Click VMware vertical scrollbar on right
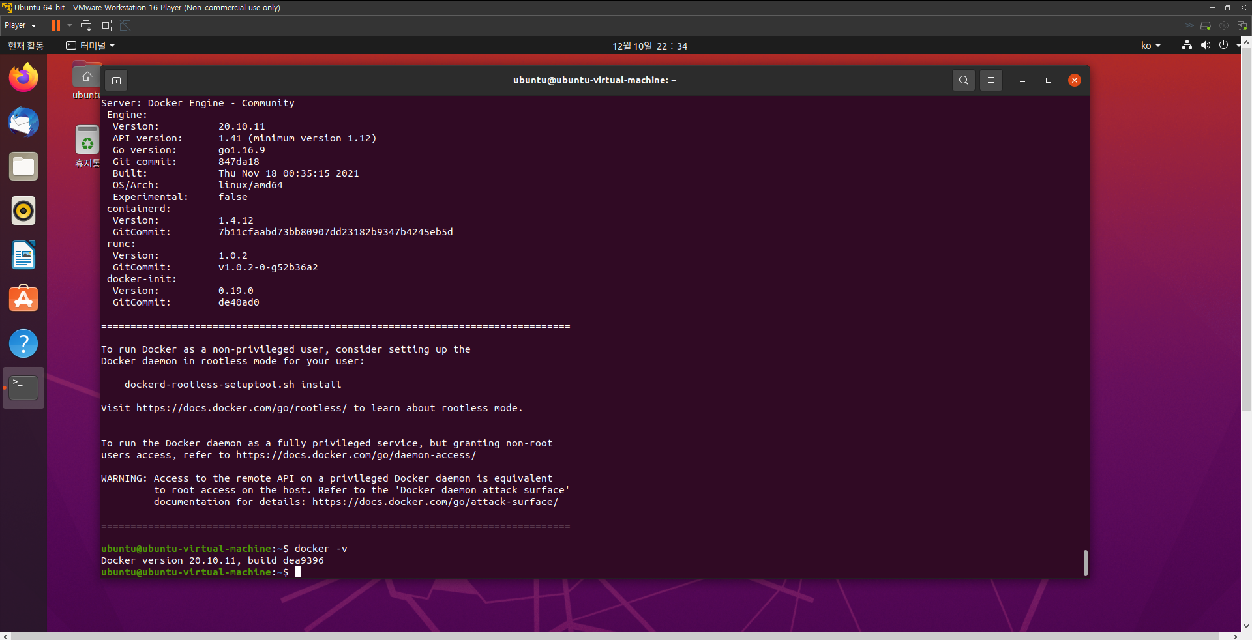1252x640 pixels. click(x=1246, y=228)
